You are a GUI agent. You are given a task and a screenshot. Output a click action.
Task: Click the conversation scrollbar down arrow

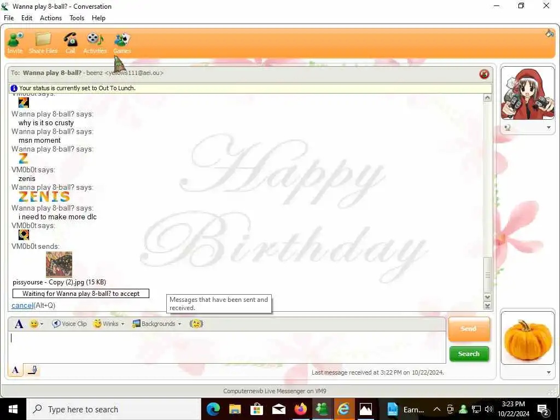tap(487, 297)
